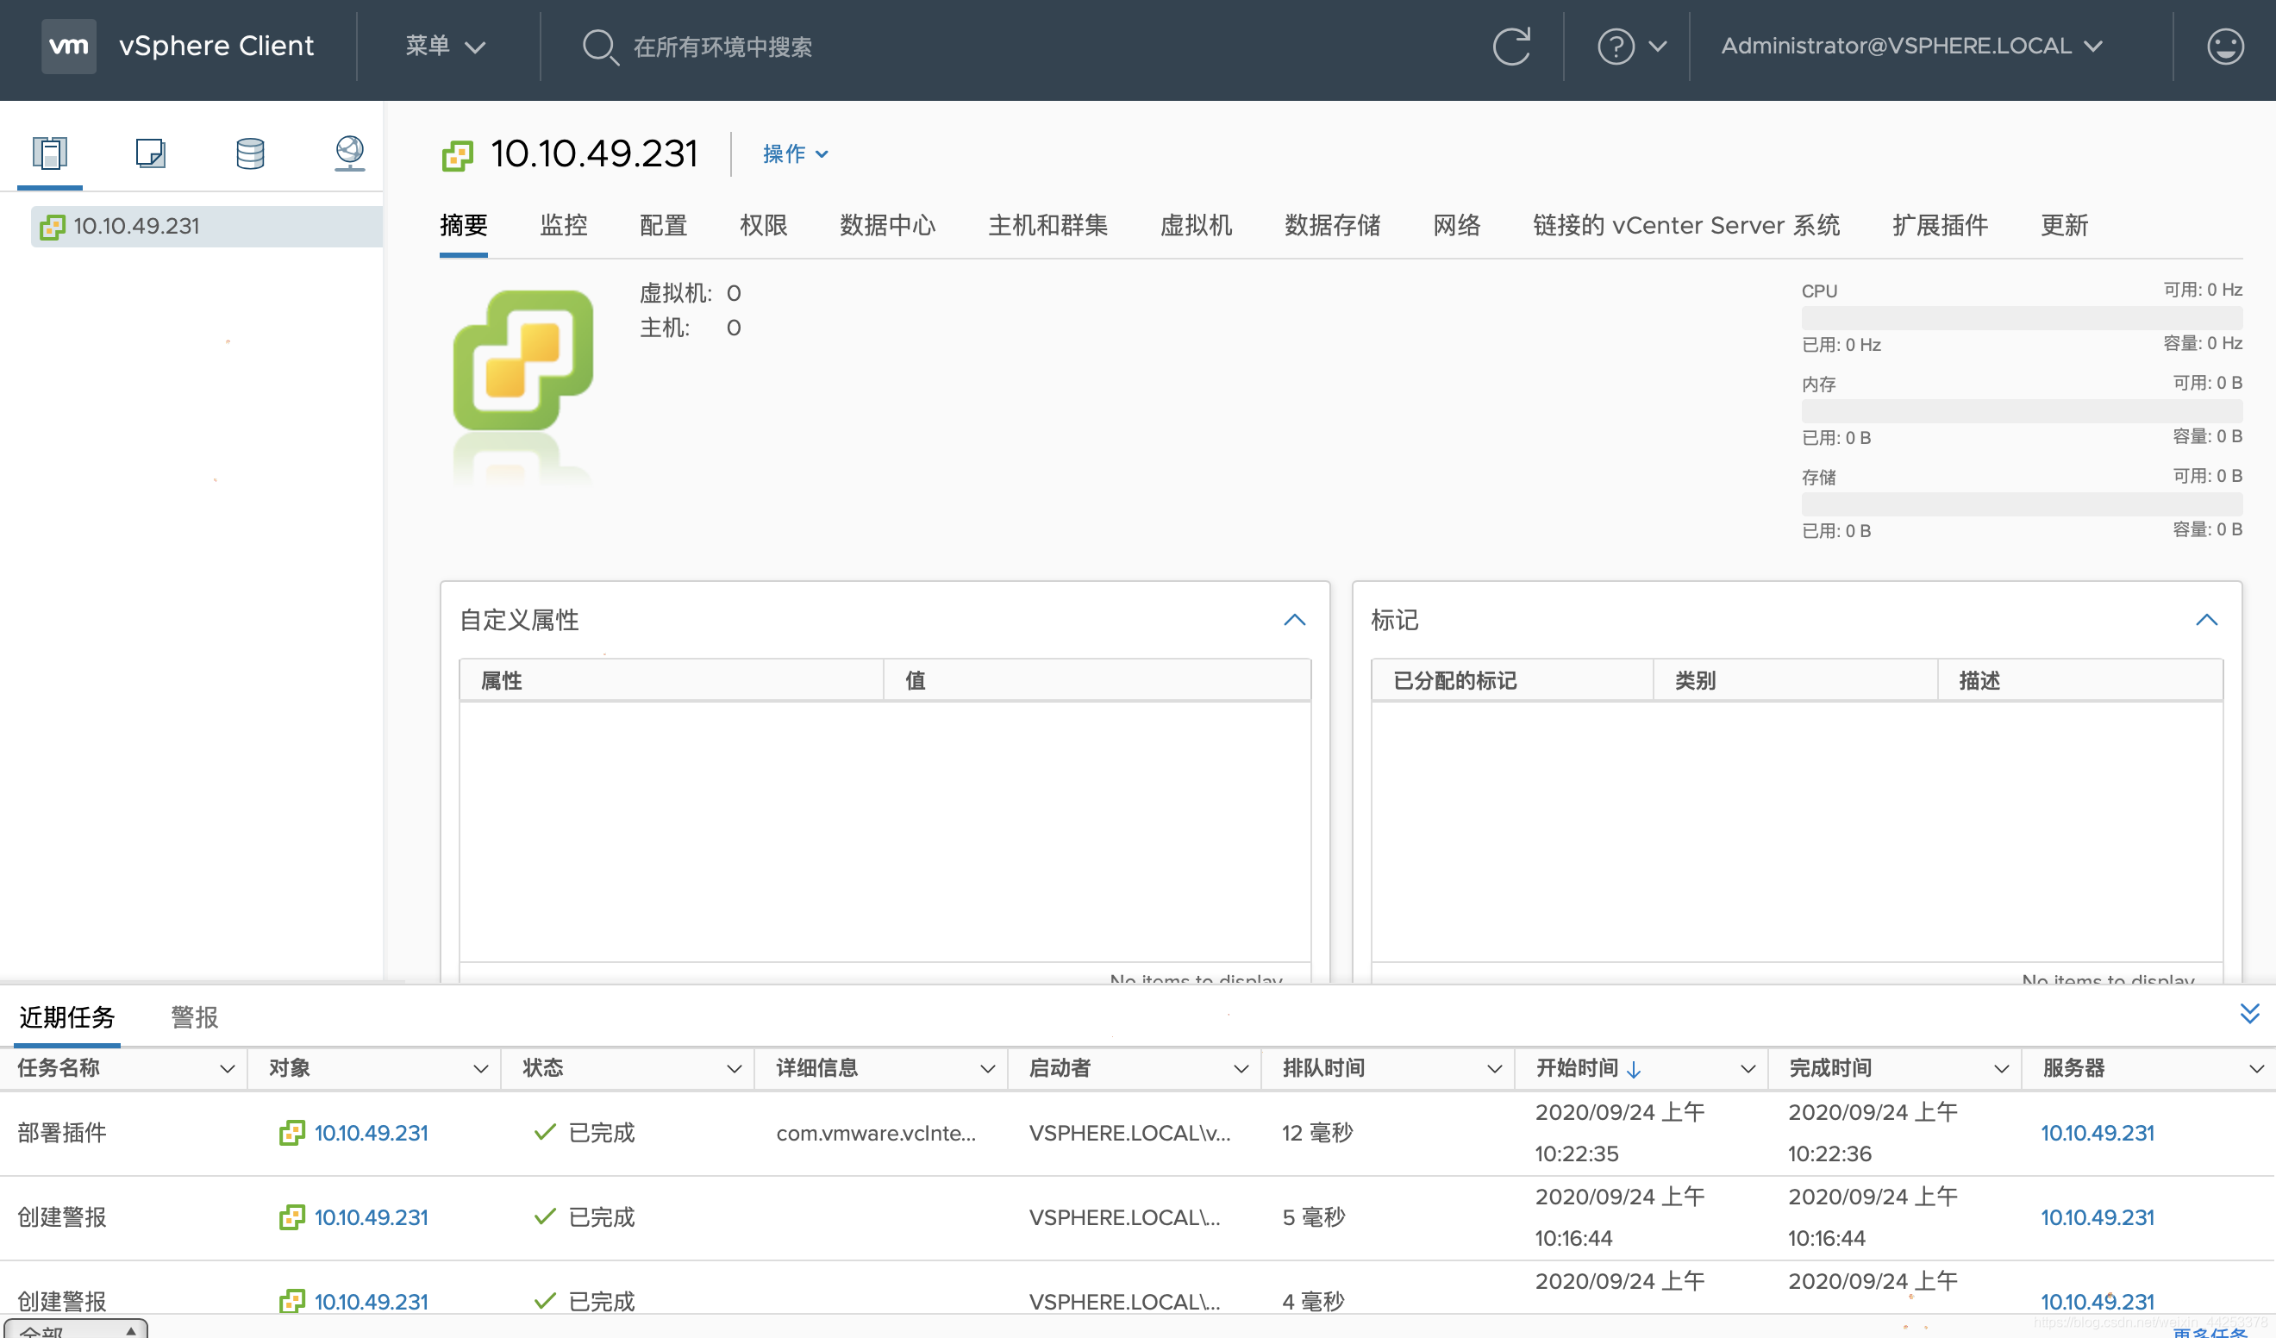Screen dimensions: 2276x1338
Task: Open the VMs and Templates inventory view
Action: pyautogui.click(x=150, y=153)
